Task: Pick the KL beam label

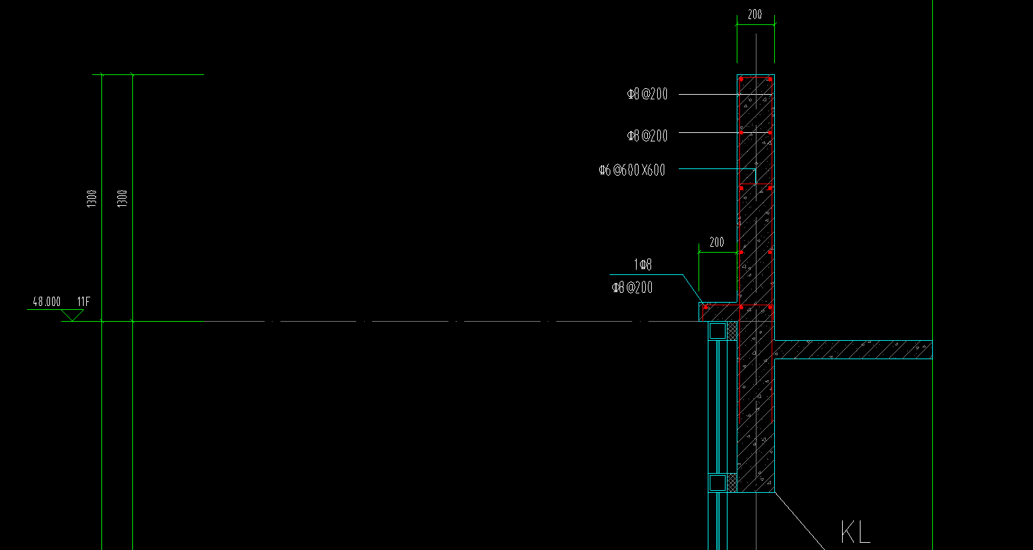Action: pos(855,532)
